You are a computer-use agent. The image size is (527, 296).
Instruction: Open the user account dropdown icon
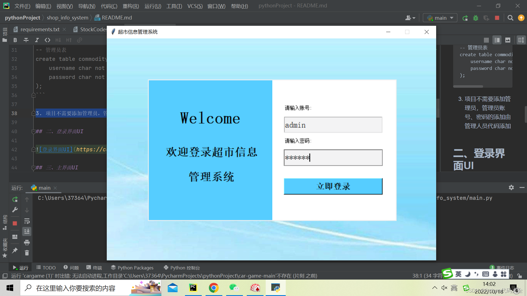click(410, 18)
